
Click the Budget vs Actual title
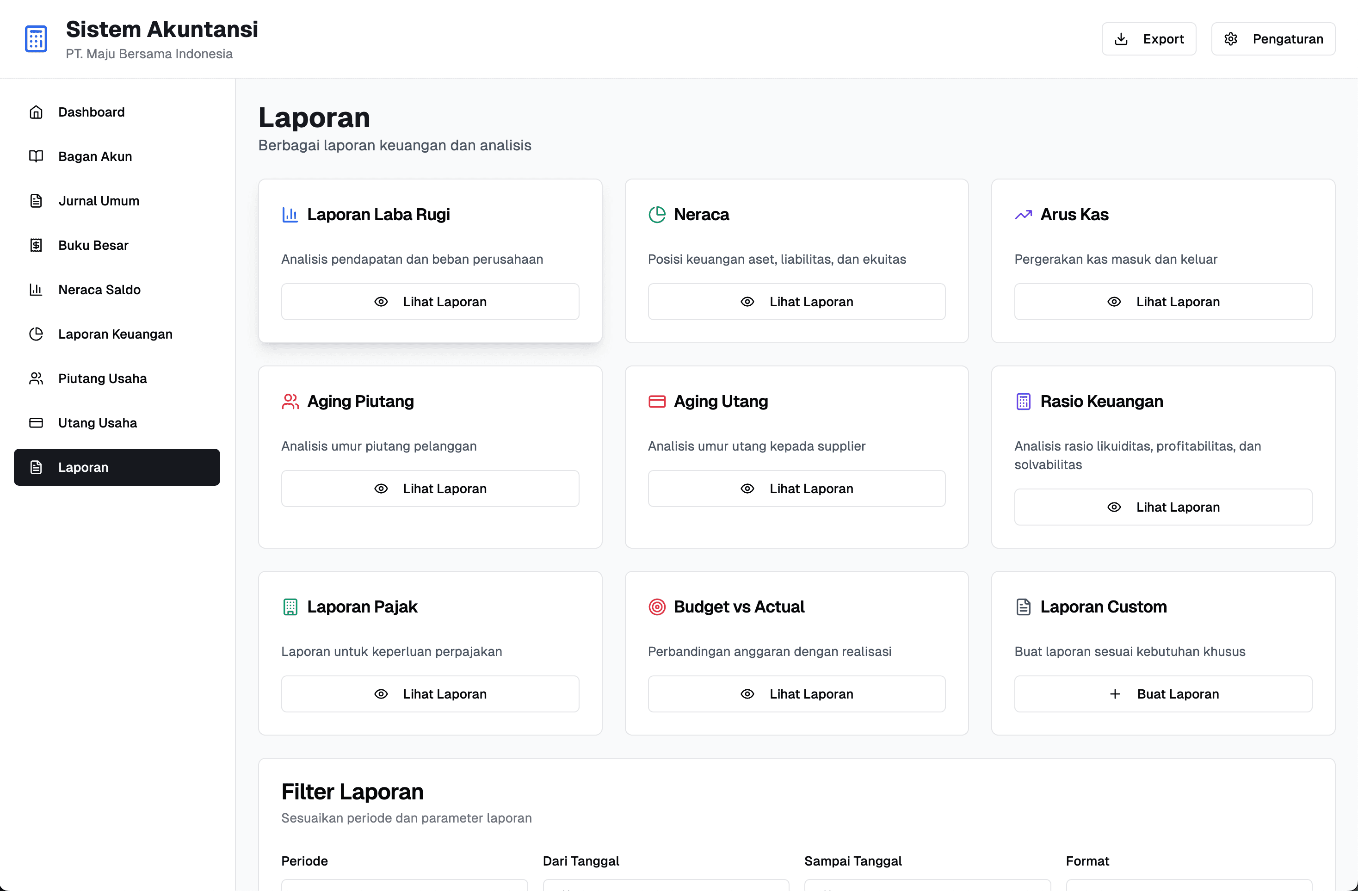click(x=739, y=607)
